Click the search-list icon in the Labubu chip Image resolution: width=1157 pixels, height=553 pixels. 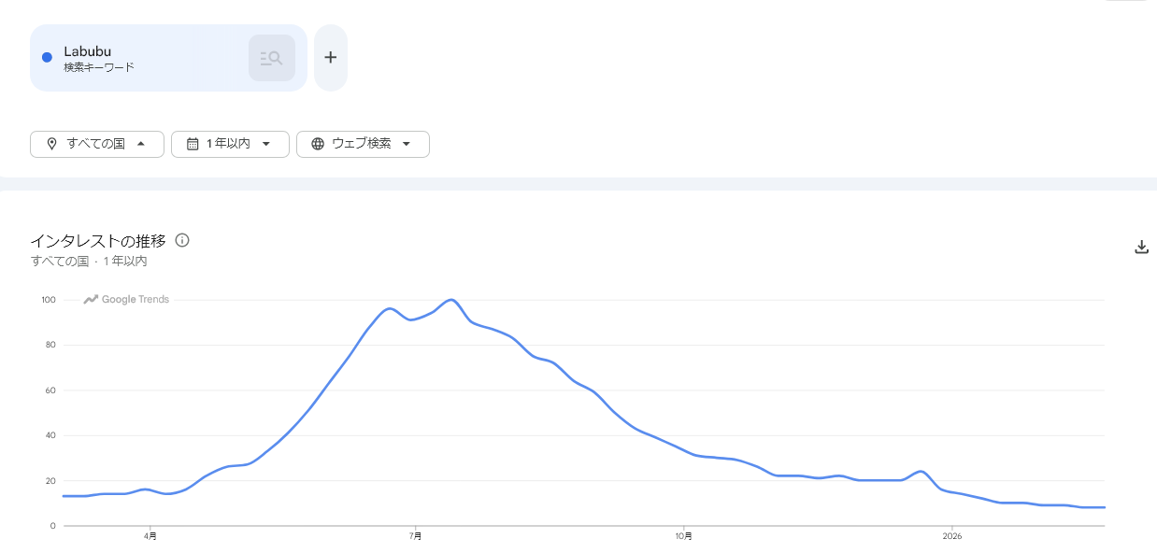pos(271,58)
